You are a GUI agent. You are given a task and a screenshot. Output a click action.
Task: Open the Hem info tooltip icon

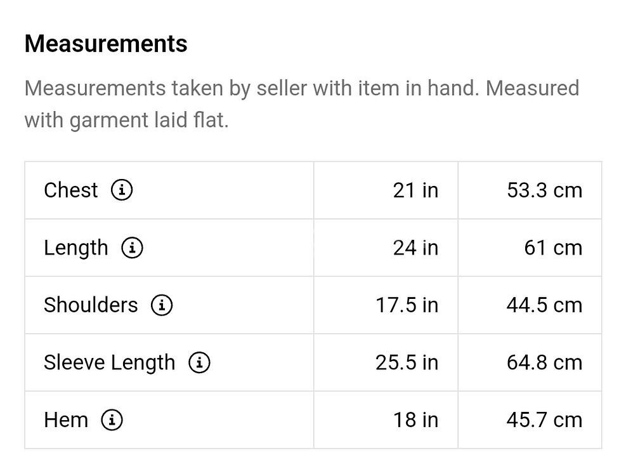(x=112, y=420)
